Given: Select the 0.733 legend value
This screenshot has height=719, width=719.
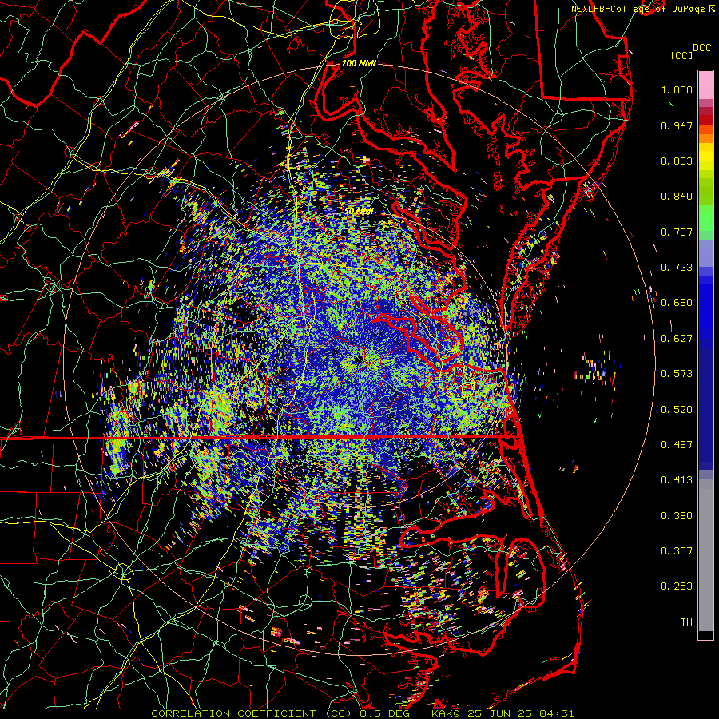Looking at the screenshot, I should click(677, 268).
